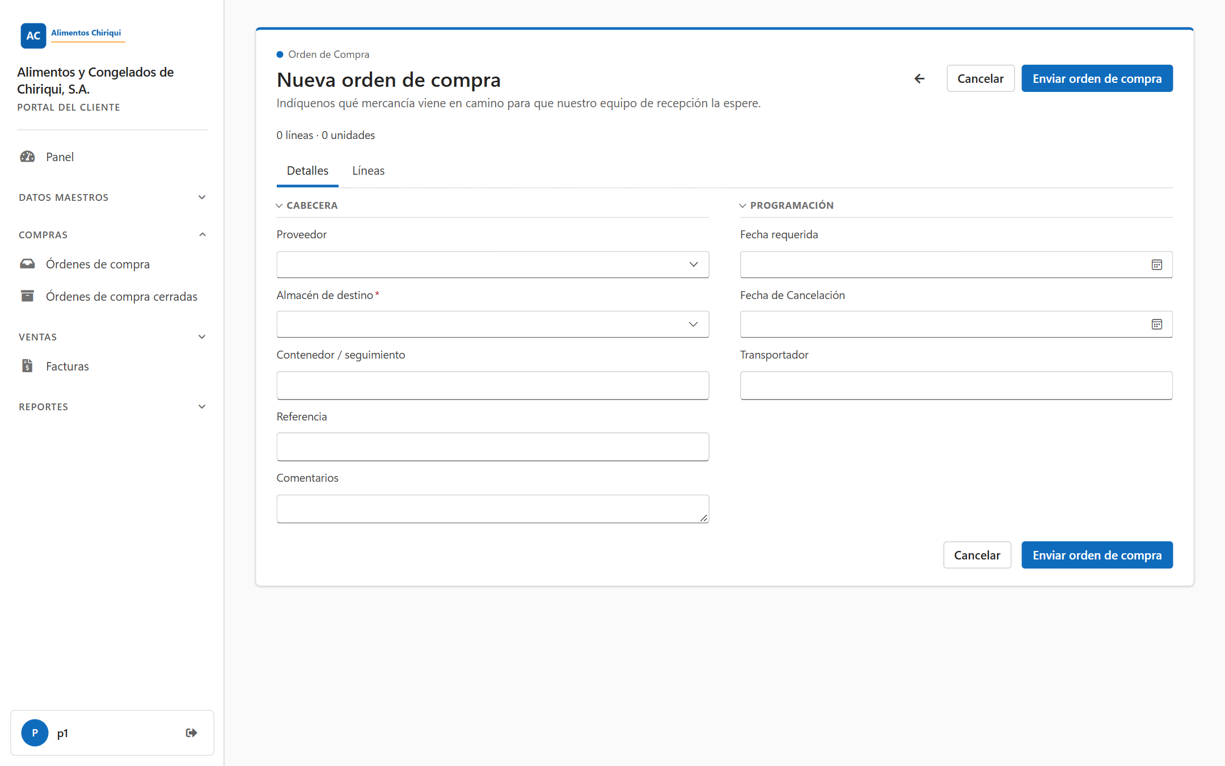Image resolution: width=1225 pixels, height=766 pixels.
Task: Click the top Enviar orden de compra button
Action: 1097,79
